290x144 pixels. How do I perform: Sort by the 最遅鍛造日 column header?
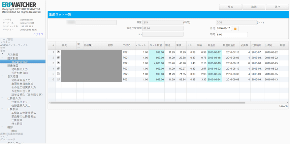point(231,45)
